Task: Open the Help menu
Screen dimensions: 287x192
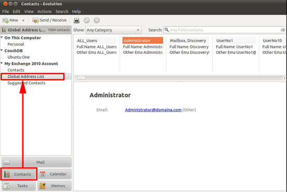Action: 76,12
